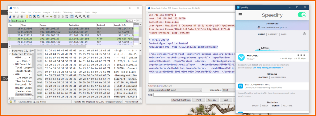Zoom out the Wireshark packet text
The width and height of the screenshot is (316, 116).
click(x=81, y=17)
